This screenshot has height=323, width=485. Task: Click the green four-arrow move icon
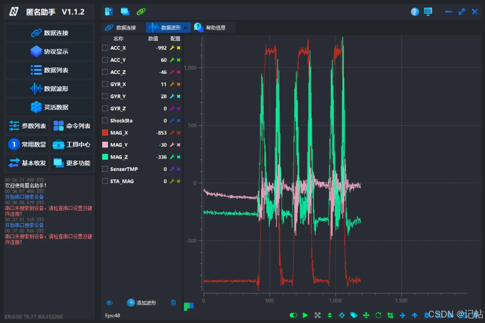point(366,315)
